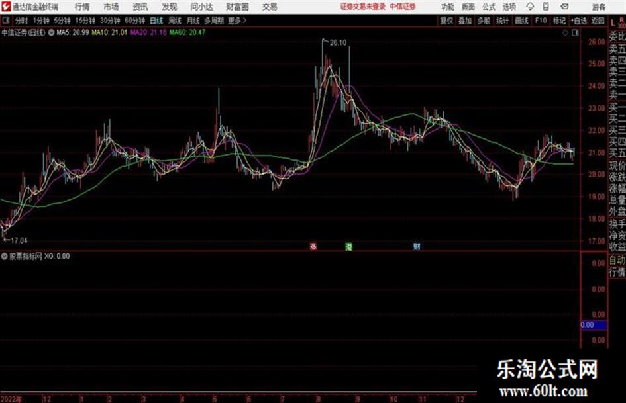This screenshot has height=403, width=626.
Task: Click the 游客 user account label
Action: point(598,7)
